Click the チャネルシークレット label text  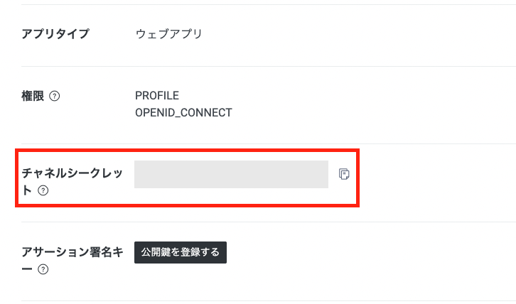72,173
